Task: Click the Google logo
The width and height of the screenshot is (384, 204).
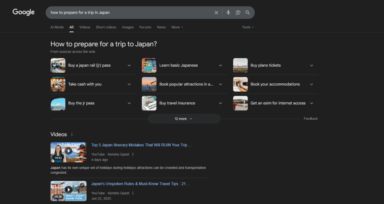Action: pos(24,12)
